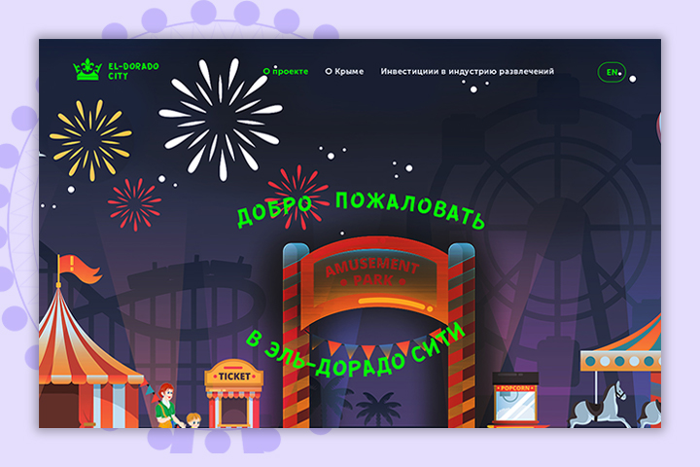Viewport: 700px width, 467px height.
Task: Switch language with the EN button
Action: [612, 72]
